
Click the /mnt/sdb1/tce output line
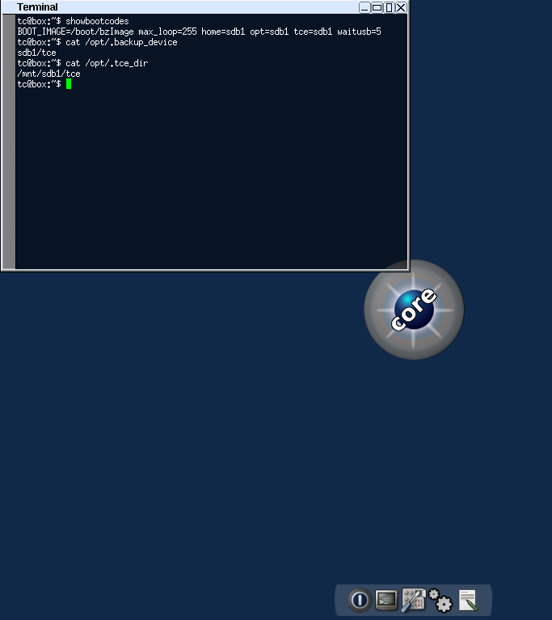(48, 74)
